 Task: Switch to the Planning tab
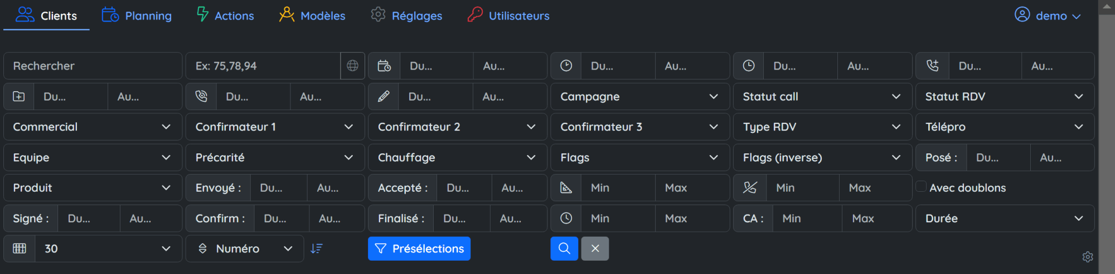click(137, 16)
